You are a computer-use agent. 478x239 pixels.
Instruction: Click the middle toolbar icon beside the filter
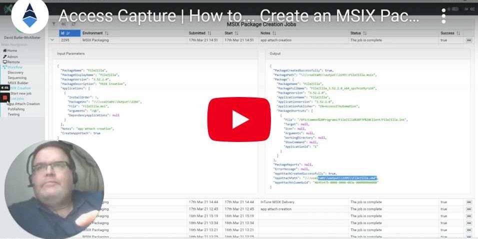[63, 24]
